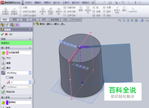Select the Swept Cut (扫描切除) tool
The image size is (149, 108).
[69, 7]
